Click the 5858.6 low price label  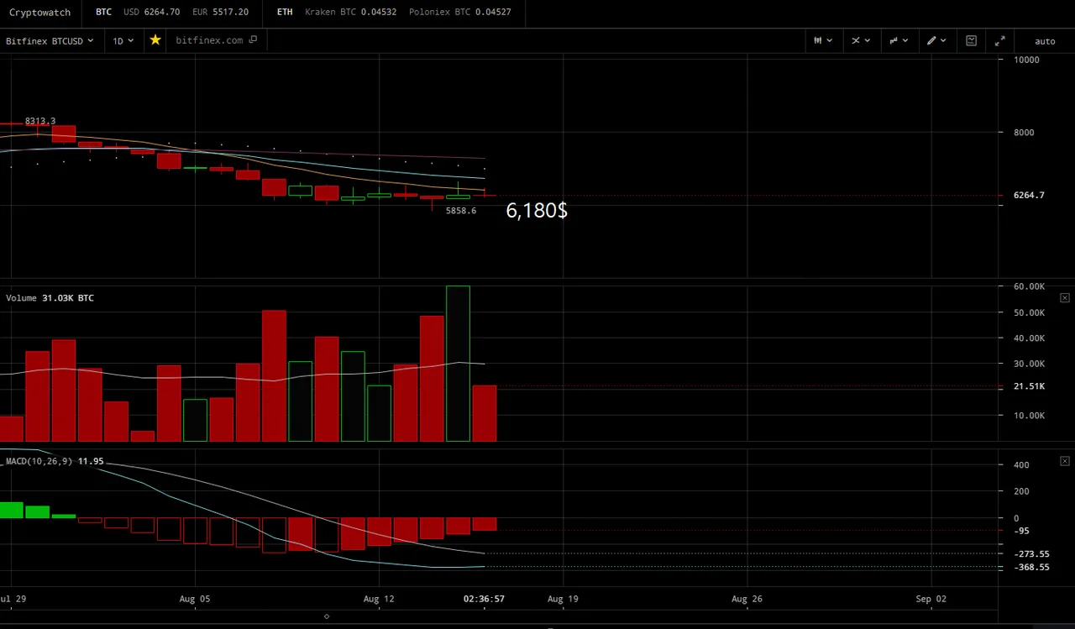pos(461,211)
